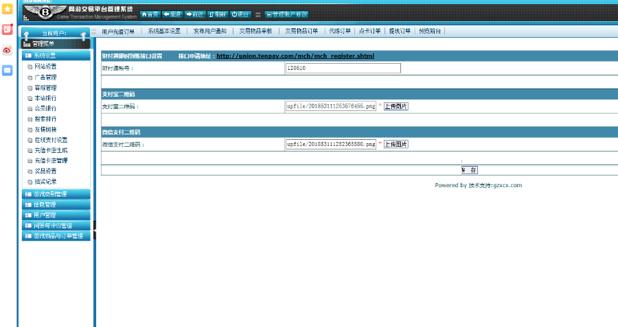Collapse the 系统设置 menu section
The width and height of the screenshot is (618, 327).
pyautogui.click(x=56, y=56)
